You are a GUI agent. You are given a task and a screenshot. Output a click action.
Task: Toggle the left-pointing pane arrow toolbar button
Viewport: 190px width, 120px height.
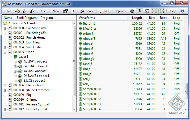162,11
